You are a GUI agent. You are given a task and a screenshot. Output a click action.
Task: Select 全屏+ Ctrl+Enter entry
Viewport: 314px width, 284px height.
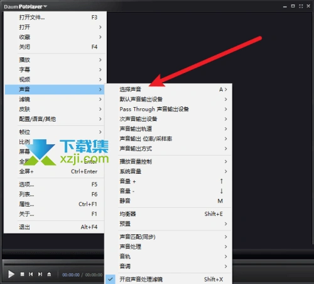[55, 171]
